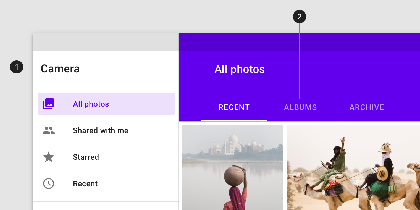Click the All photos title in purple app bar
Screen dimensions: 420x210
click(240, 69)
